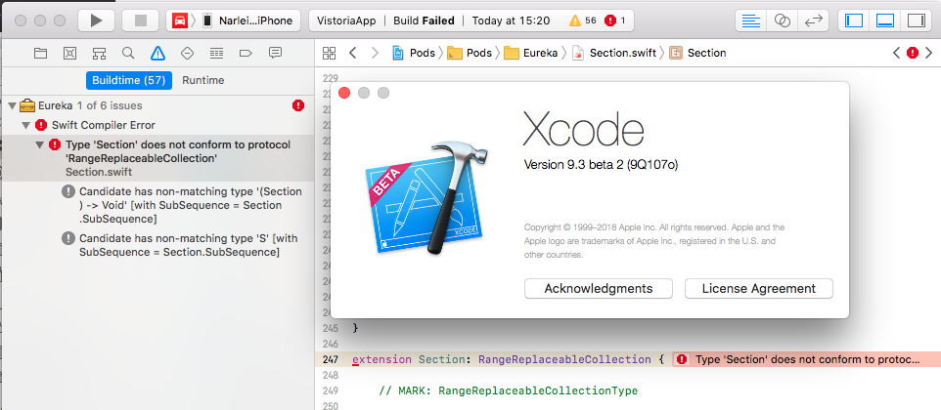This screenshot has height=410, width=941.
Task: Switch to the Standard editor
Action: pos(750,20)
